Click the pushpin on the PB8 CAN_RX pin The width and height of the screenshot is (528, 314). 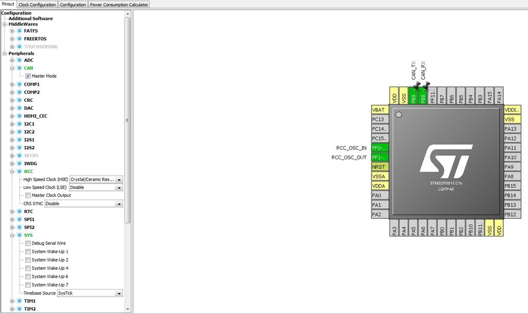coord(426,85)
